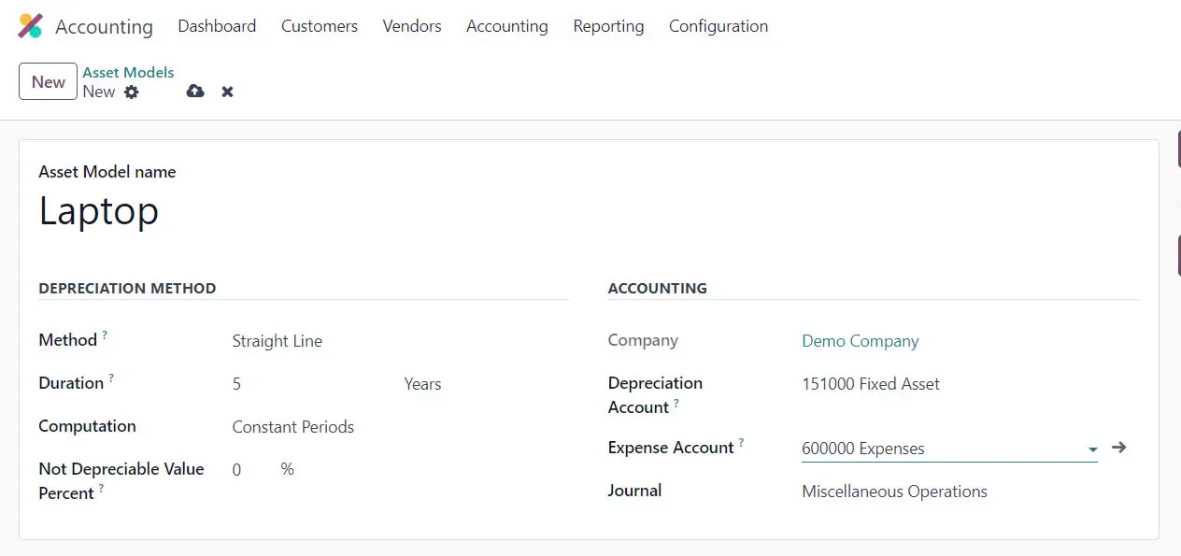Change the duration unit Years dropdown
The image size is (1181, 556).
pos(422,384)
